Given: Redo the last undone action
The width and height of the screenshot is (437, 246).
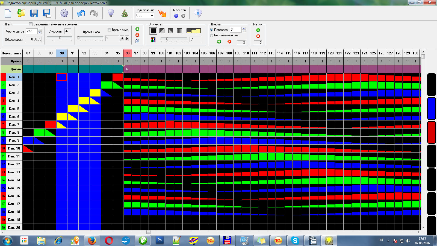Looking at the screenshot, I should click(94, 13).
